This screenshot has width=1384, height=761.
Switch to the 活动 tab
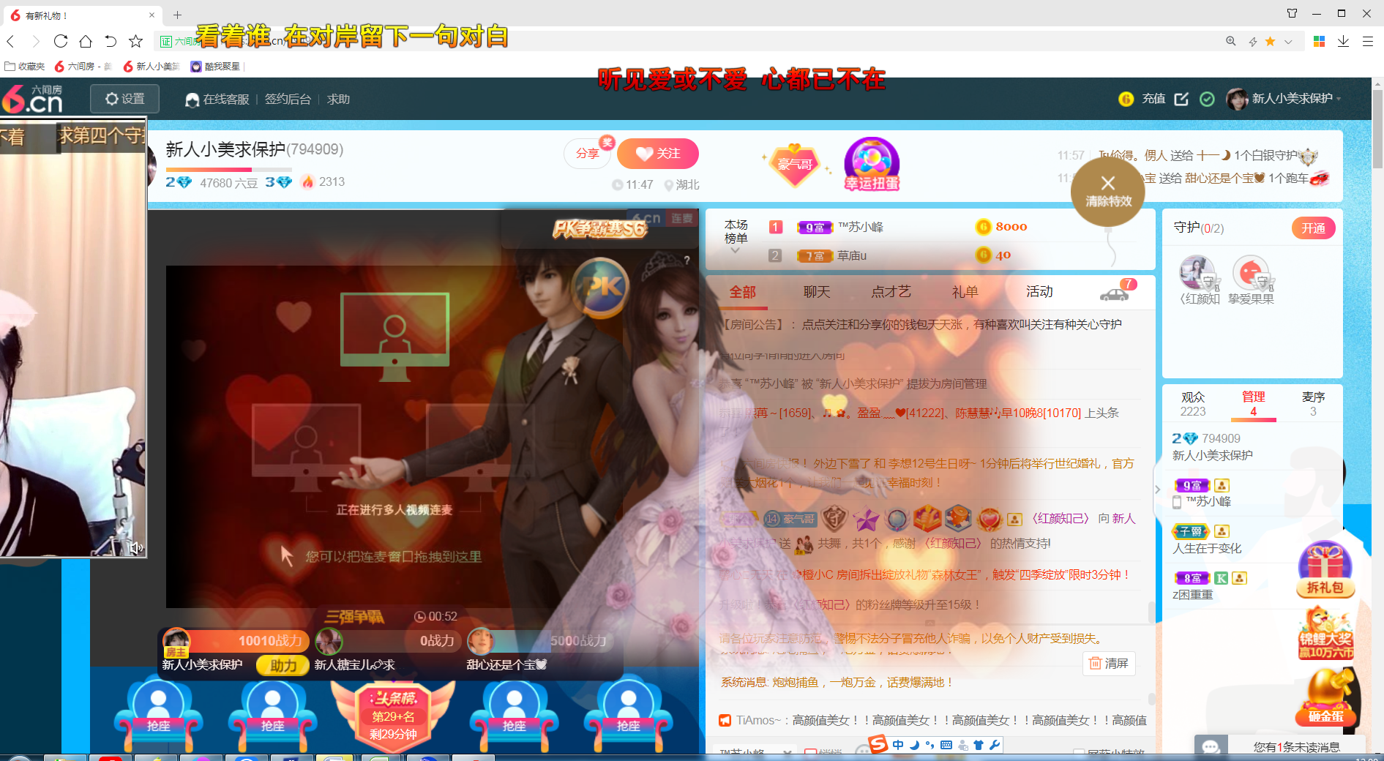1039,292
